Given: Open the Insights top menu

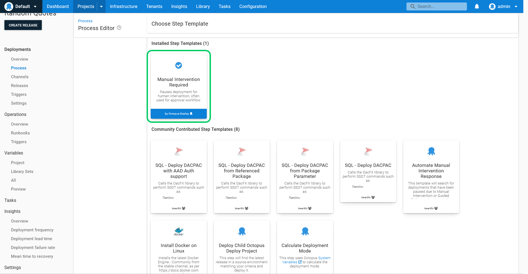Looking at the screenshot, I should click(179, 6).
